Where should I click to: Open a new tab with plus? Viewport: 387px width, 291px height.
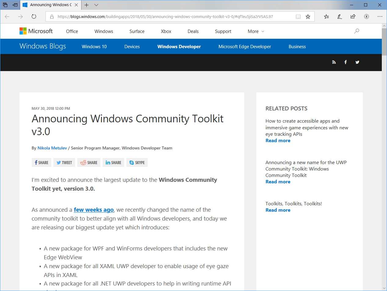(87, 5)
